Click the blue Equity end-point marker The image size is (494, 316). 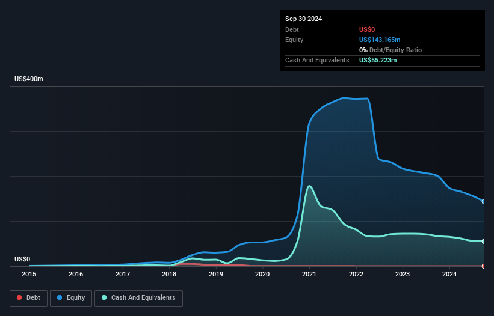pyautogui.click(x=484, y=201)
